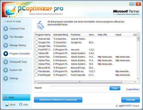Select the Adobe Phot... radio button

coord(37,64)
